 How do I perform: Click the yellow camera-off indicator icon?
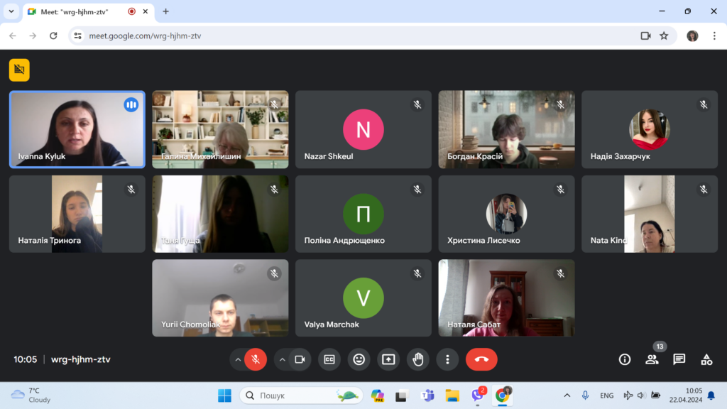[19, 70]
